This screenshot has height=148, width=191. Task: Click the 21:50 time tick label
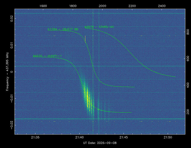[168, 137]
